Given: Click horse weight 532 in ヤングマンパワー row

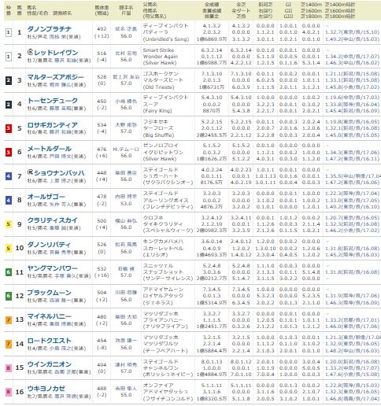Looking at the screenshot, I should click(102, 269).
